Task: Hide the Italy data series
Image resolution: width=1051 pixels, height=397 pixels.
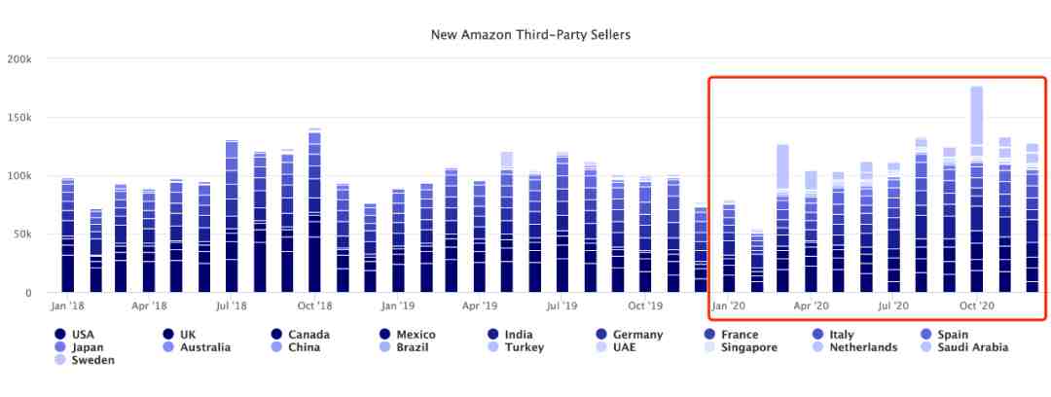Action: [x=833, y=334]
